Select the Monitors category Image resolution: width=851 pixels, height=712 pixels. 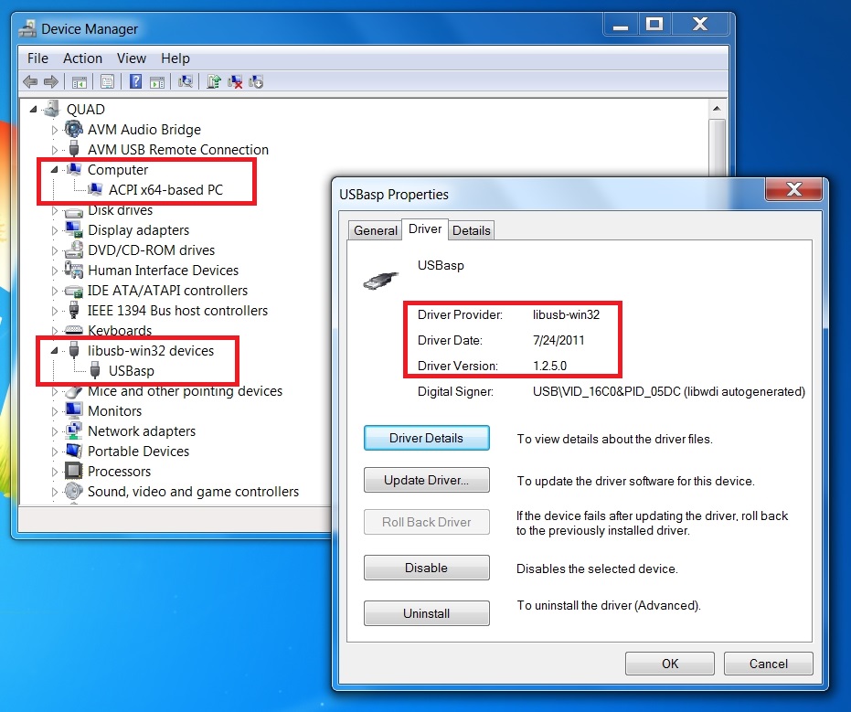point(114,411)
